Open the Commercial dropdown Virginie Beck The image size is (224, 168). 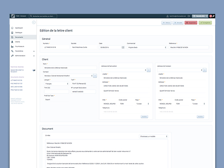pos(147,47)
